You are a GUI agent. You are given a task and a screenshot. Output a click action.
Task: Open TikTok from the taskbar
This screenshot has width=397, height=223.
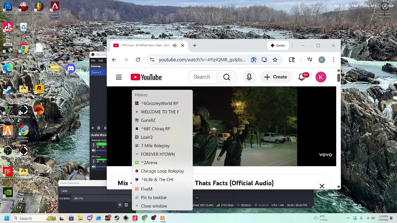click(x=135, y=218)
